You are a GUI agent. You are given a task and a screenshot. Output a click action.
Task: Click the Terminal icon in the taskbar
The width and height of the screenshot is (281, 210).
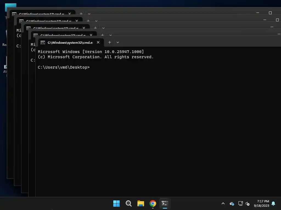click(x=165, y=203)
